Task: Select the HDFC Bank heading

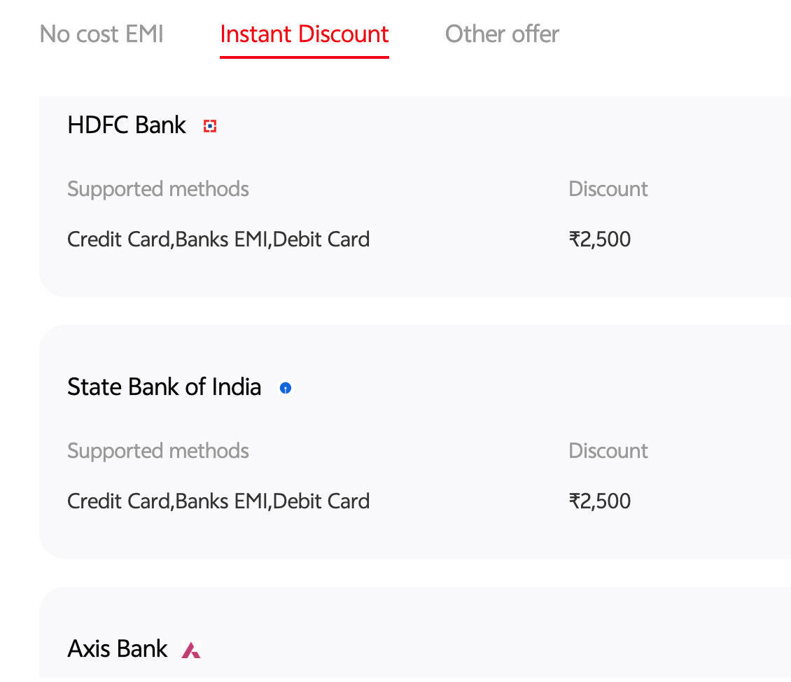Action: pyautogui.click(x=127, y=125)
